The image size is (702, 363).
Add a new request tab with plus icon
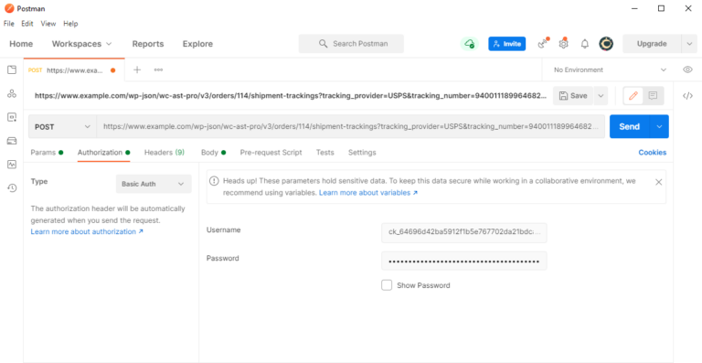[x=137, y=69]
